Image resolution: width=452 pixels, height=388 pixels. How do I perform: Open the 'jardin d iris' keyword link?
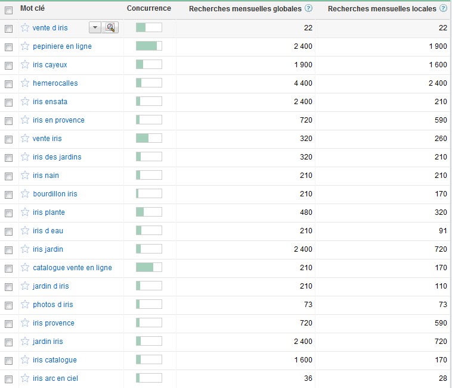(51, 286)
